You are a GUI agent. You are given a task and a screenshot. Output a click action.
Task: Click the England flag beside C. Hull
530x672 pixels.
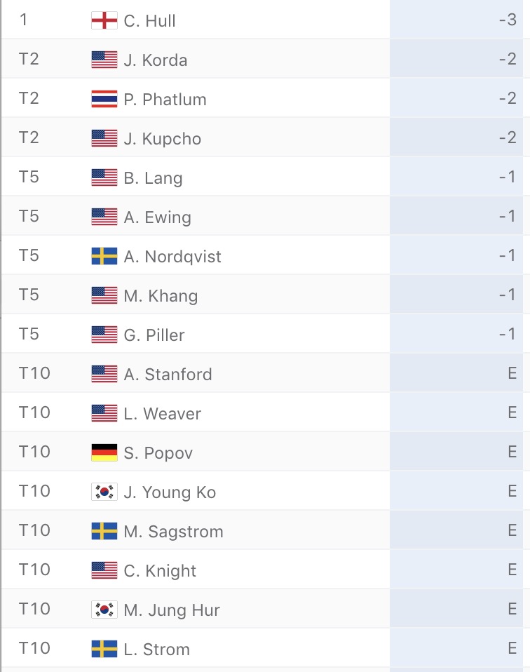pos(104,20)
